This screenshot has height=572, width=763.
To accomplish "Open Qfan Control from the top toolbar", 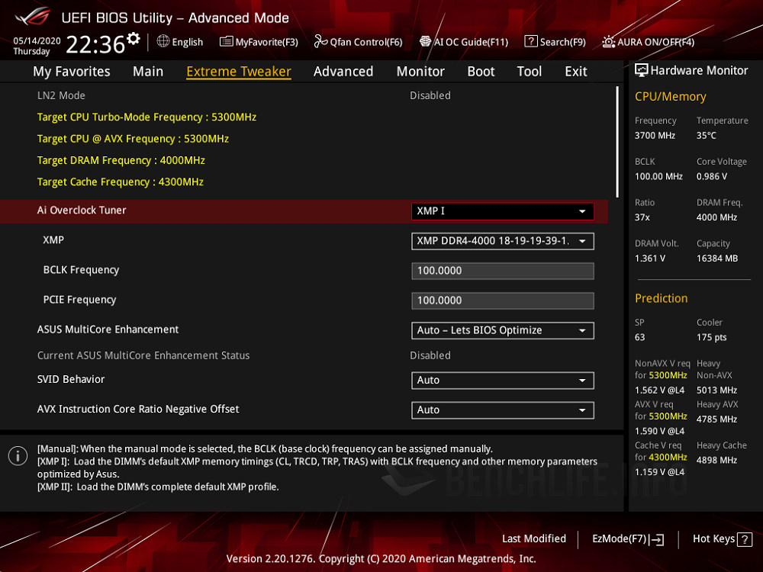I will 358,42.
